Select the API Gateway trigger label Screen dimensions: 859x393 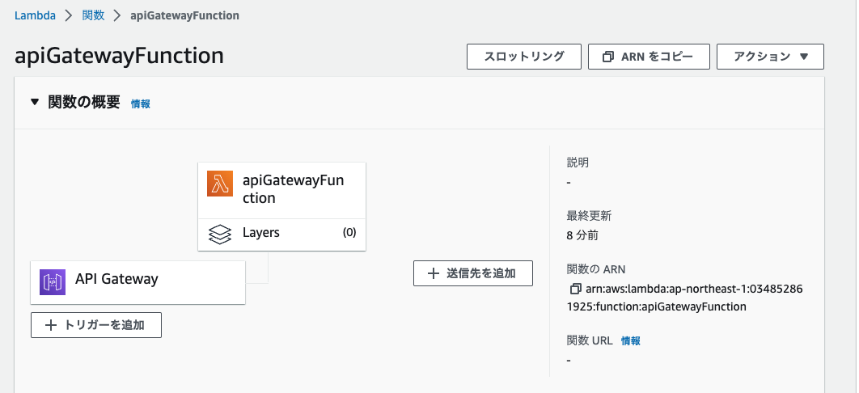pyautogui.click(x=116, y=279)
